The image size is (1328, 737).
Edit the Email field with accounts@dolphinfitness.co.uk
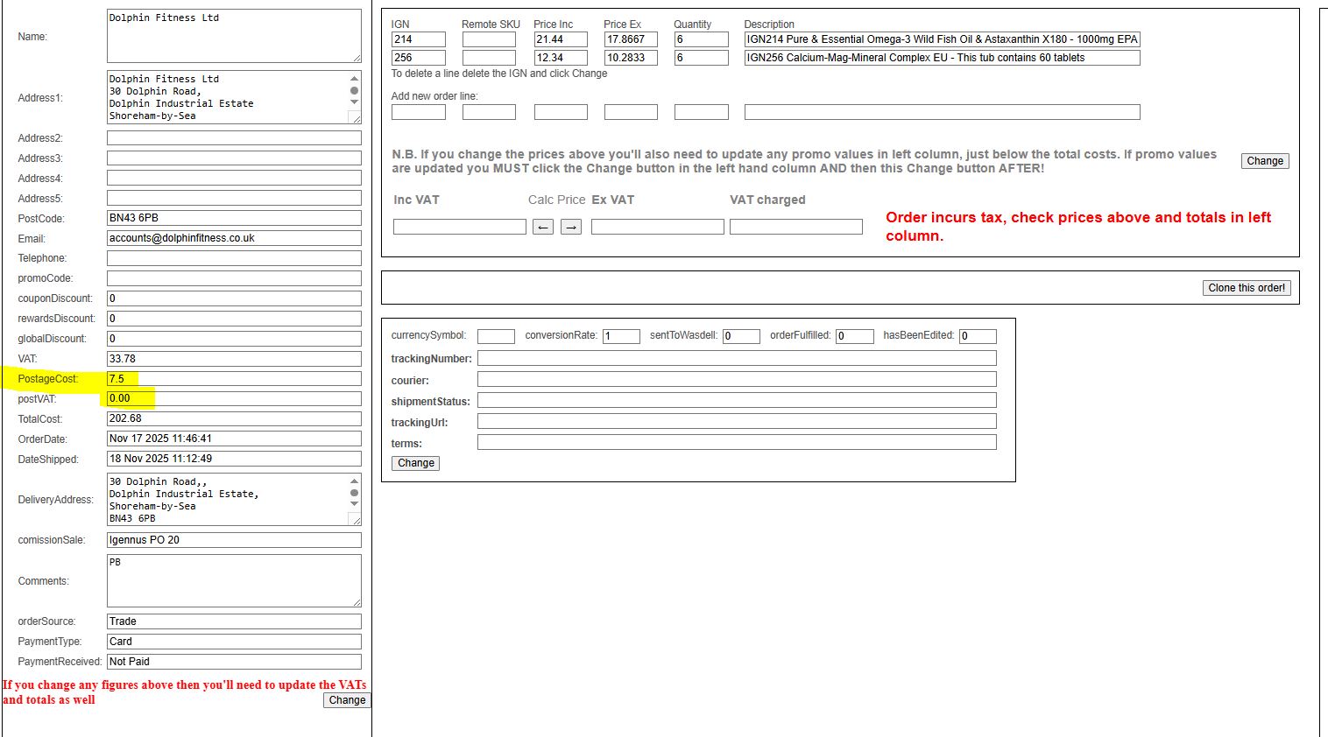pyautogui.click(x=234, y=238)
